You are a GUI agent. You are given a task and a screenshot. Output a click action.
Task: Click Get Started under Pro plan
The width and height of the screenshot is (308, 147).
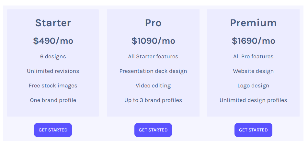coord(153,130)
